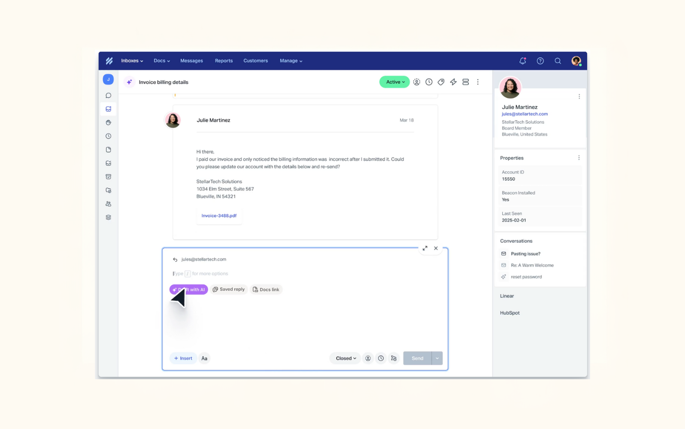
Task: Expand the reply editor to full size
Action: point(425,248)
